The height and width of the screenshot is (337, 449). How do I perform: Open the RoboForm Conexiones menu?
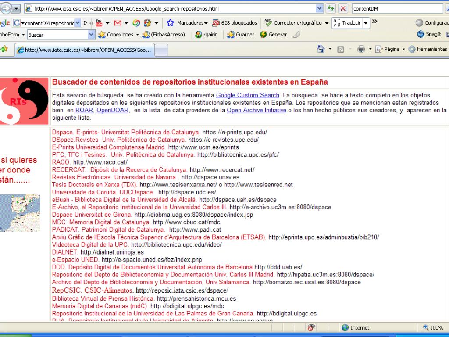tap(118, 35)
